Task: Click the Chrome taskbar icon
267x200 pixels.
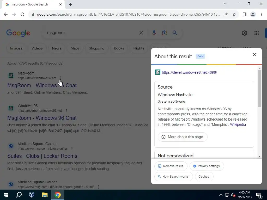Action: tap(58, 195)
